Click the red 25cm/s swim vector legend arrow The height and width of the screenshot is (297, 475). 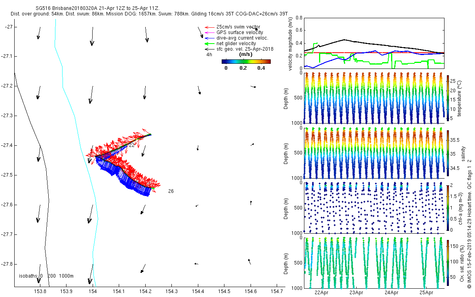click(x=209, y=27)
